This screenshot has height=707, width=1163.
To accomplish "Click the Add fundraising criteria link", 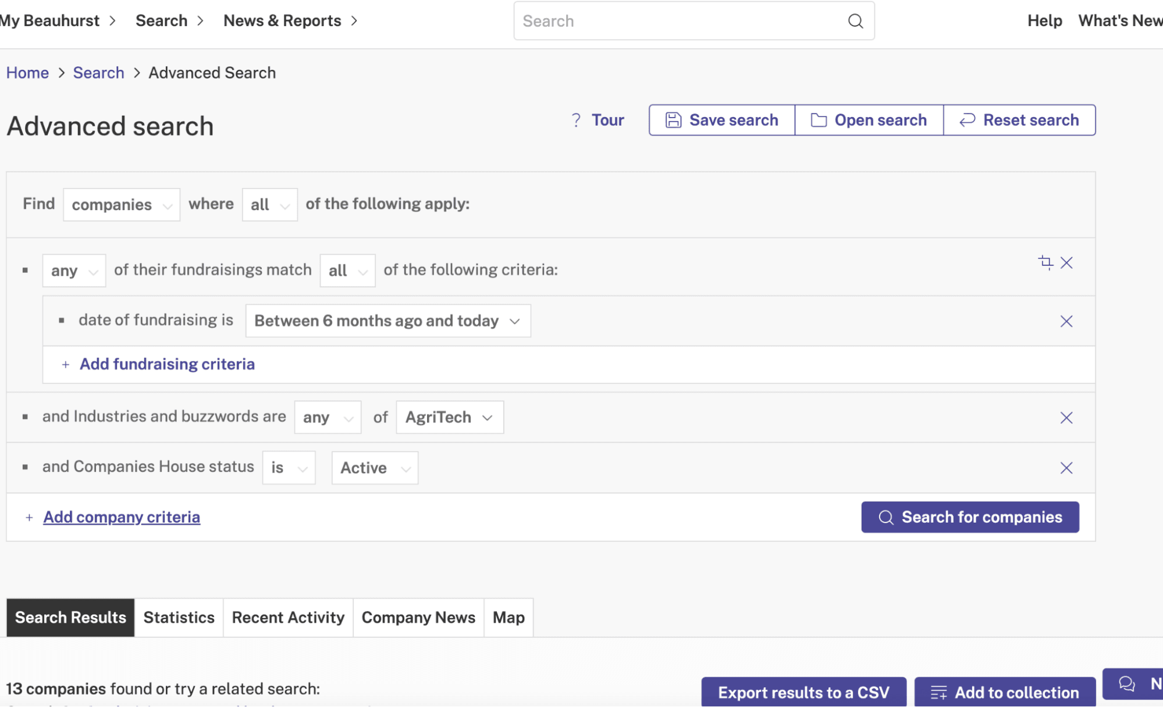I will click(167, 364).
